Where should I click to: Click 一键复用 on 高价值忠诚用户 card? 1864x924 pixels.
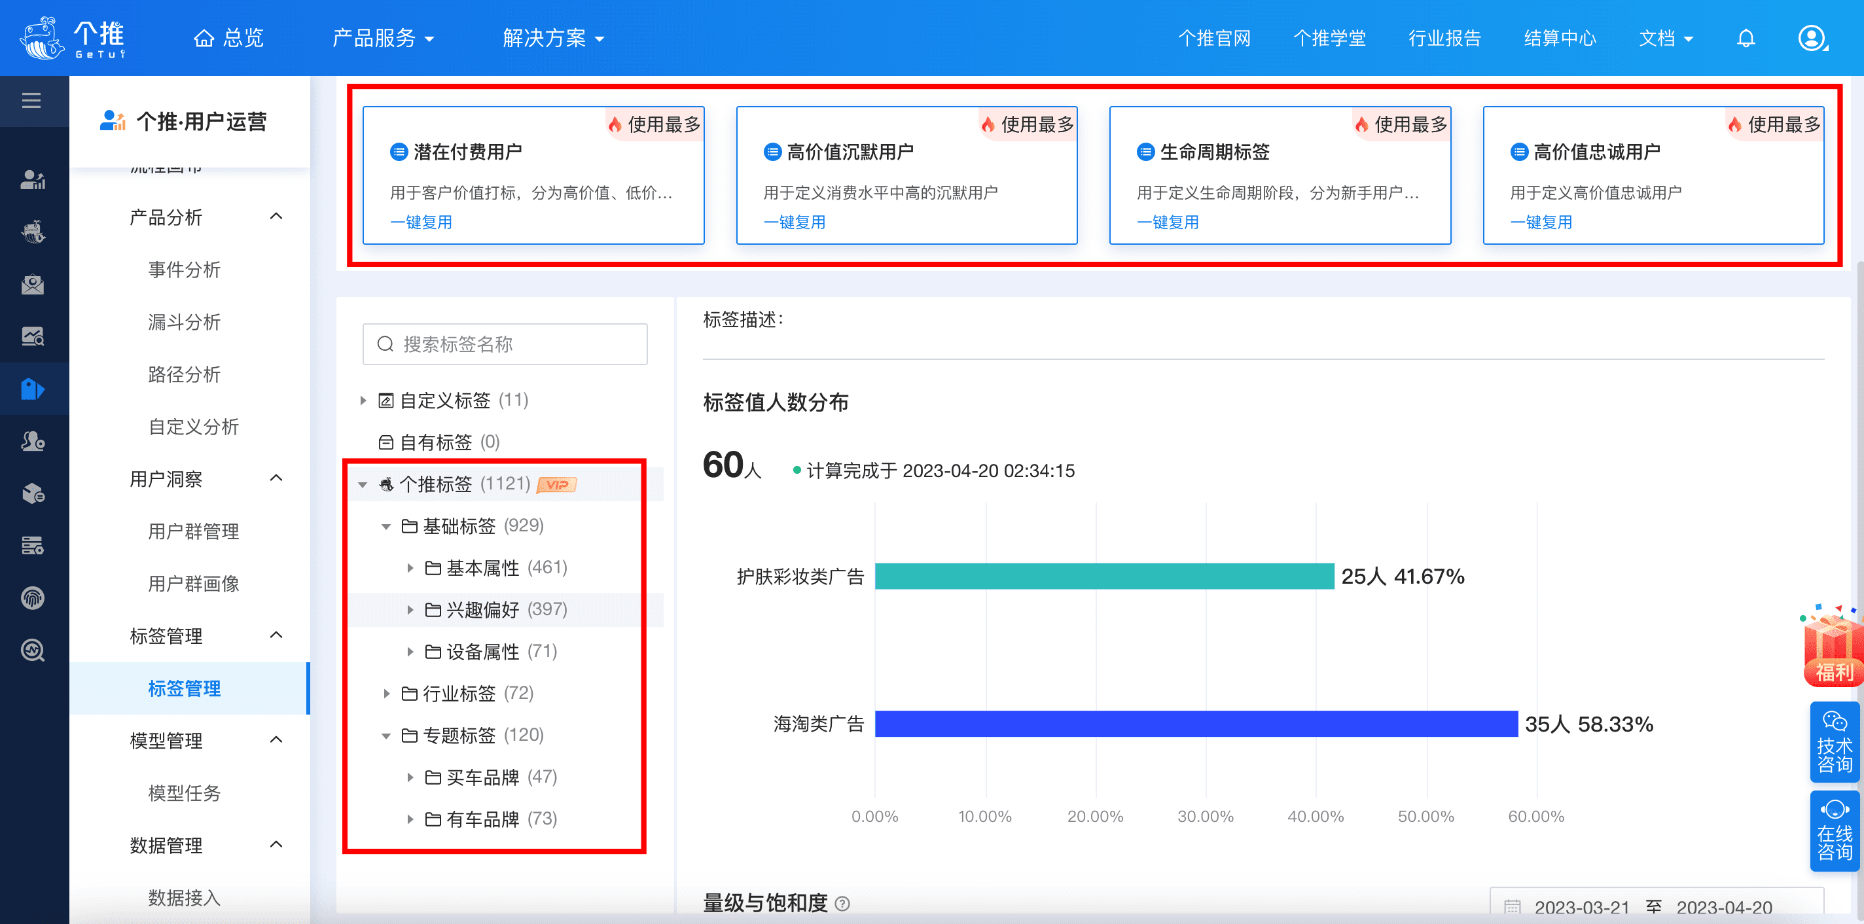[x=1541, y=222]
